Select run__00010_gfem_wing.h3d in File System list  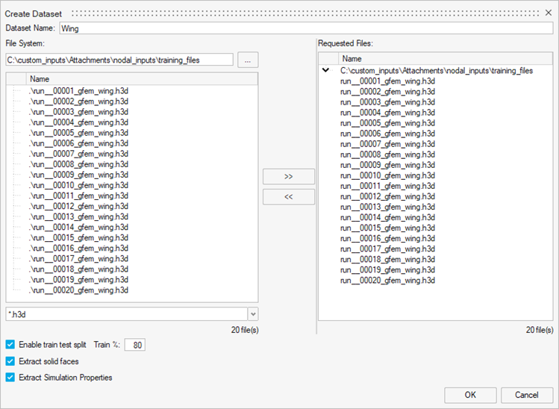[78, 185]
